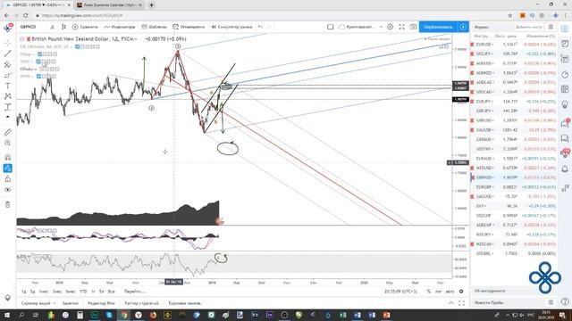
Task: Open the pitchfork drawing tools
Action: [7, 64]
